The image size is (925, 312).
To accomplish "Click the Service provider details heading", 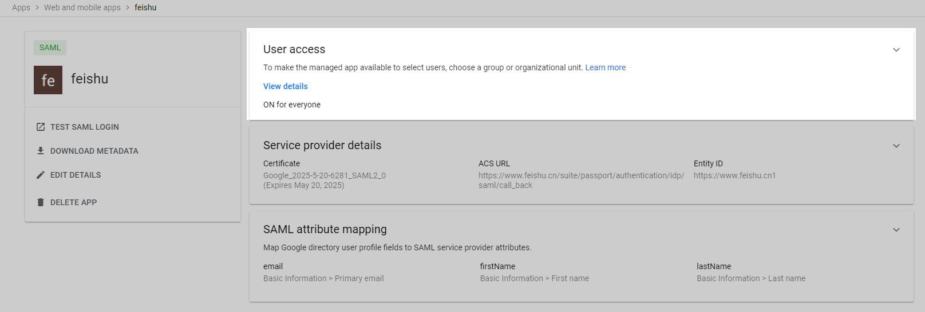I will coord(322,145).
